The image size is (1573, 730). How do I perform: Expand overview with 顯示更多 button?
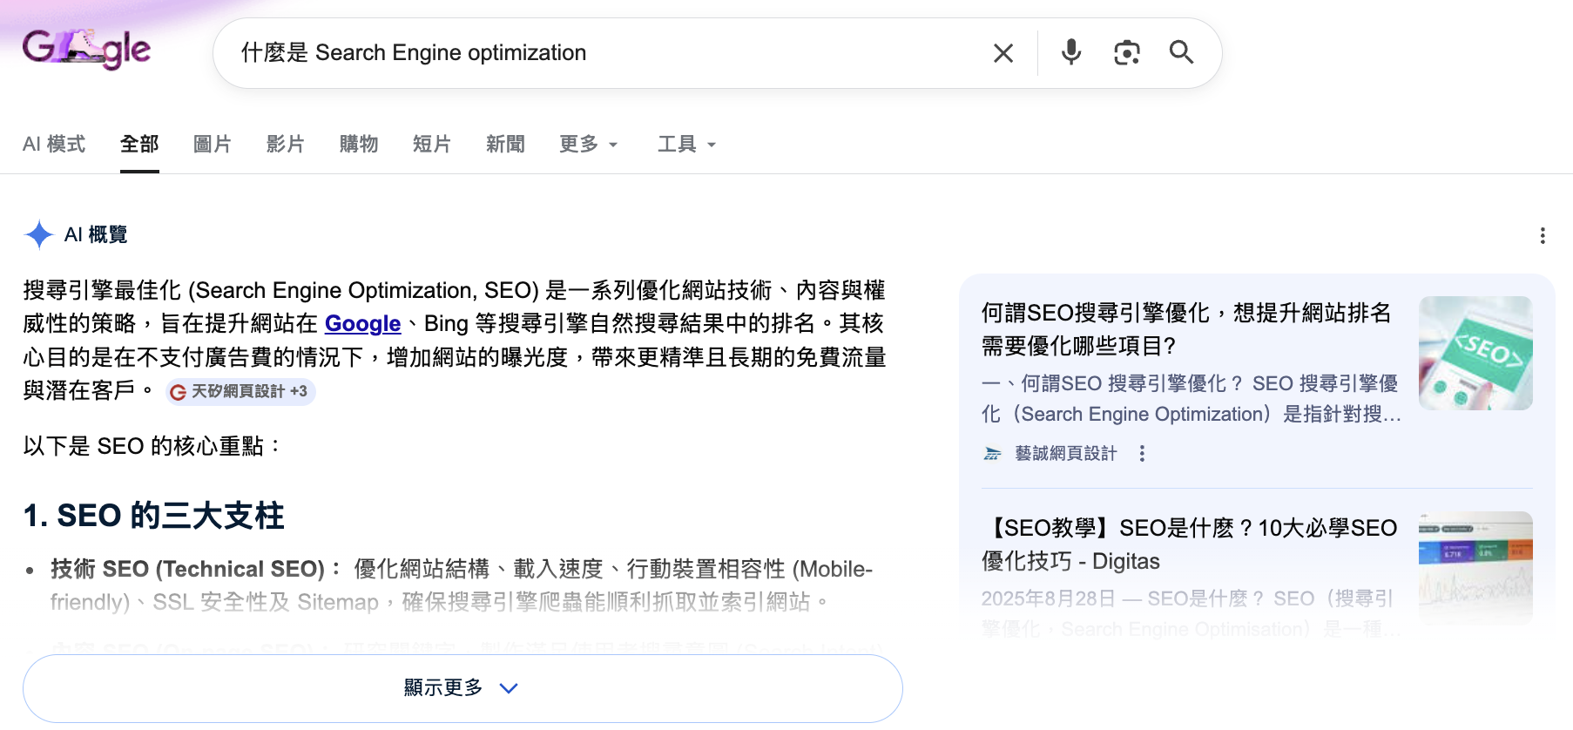pos(462,688)
